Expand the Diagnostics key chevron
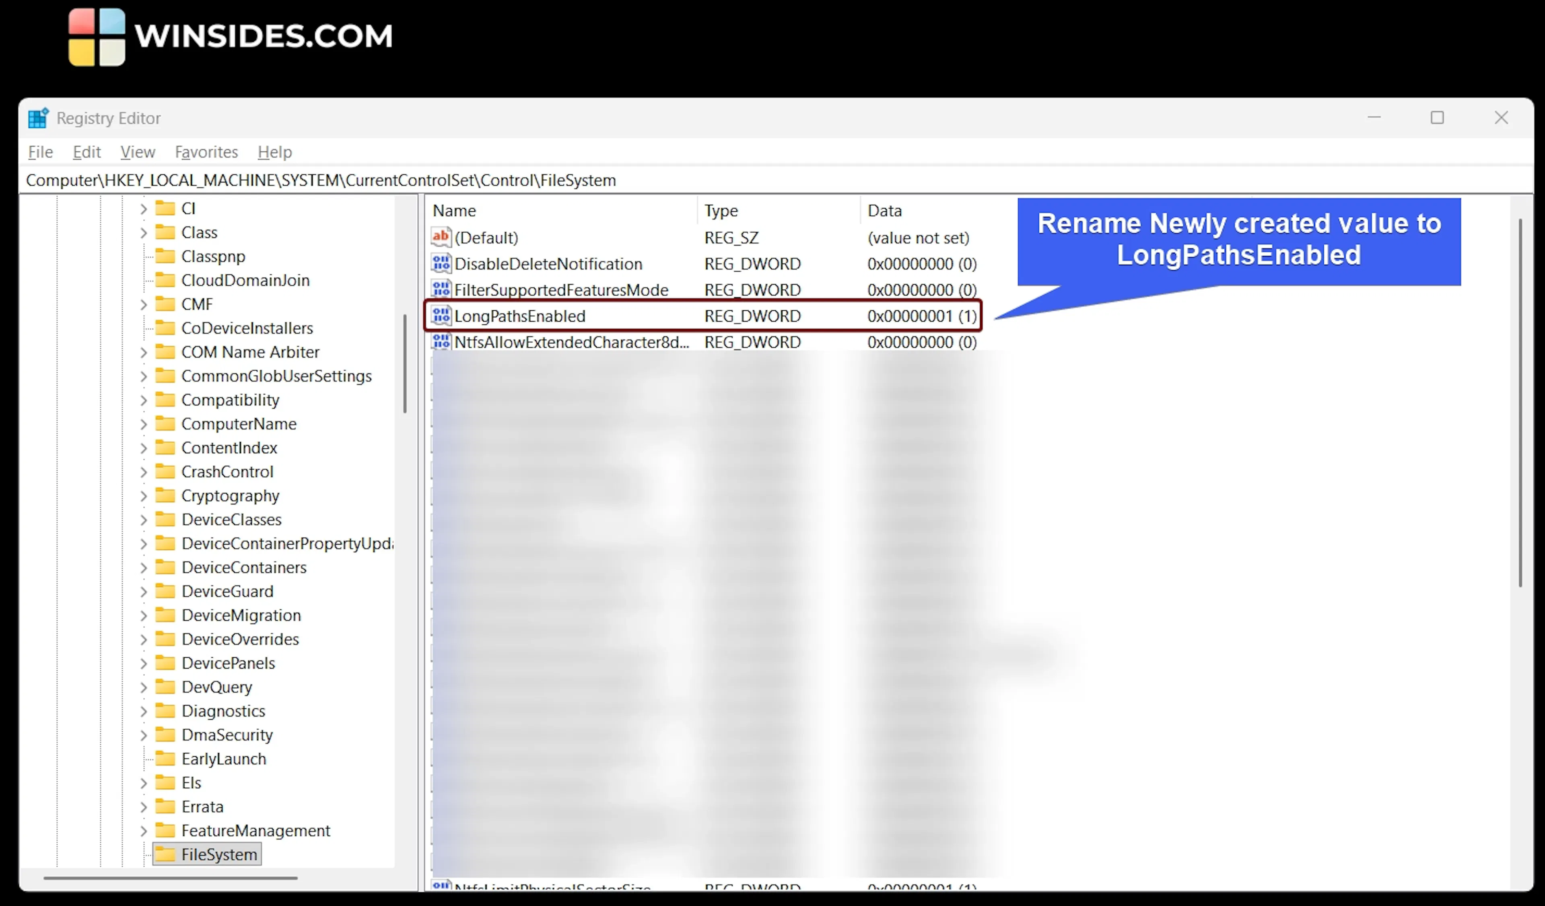Image resolution: width=1545 pixels, height=906 pixels. tap(144, 711)
